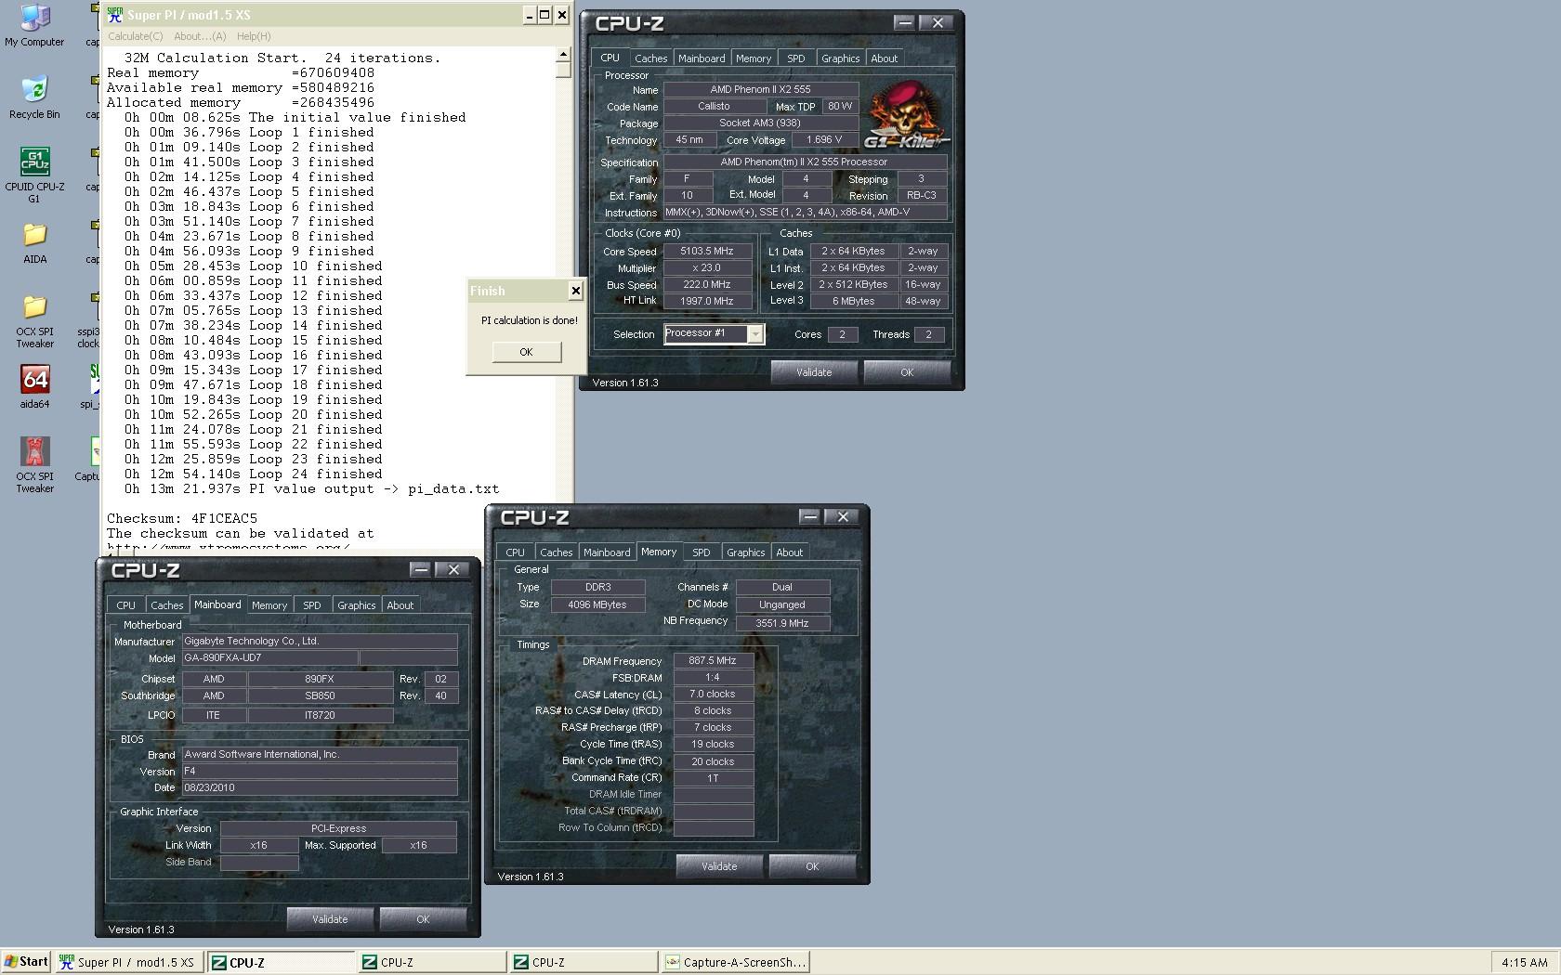Switch to Caches tab in CPU window
The height and width of the screenshot is (975, 1561).
(650, 58)
